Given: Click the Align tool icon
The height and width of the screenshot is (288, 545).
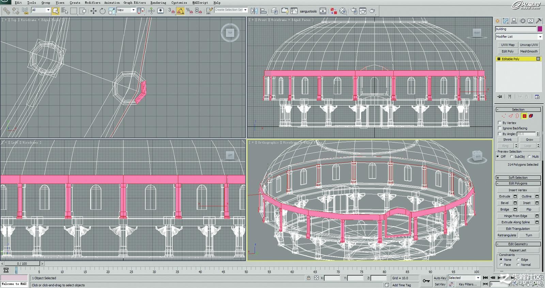Looking at the screenshot, I should click(x=263, y=11).
